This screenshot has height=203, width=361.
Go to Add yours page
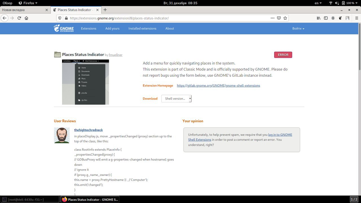[x=112, y=28]
